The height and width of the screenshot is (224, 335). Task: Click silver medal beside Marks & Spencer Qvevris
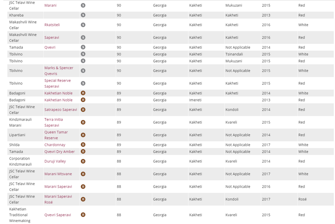point(83,71)
